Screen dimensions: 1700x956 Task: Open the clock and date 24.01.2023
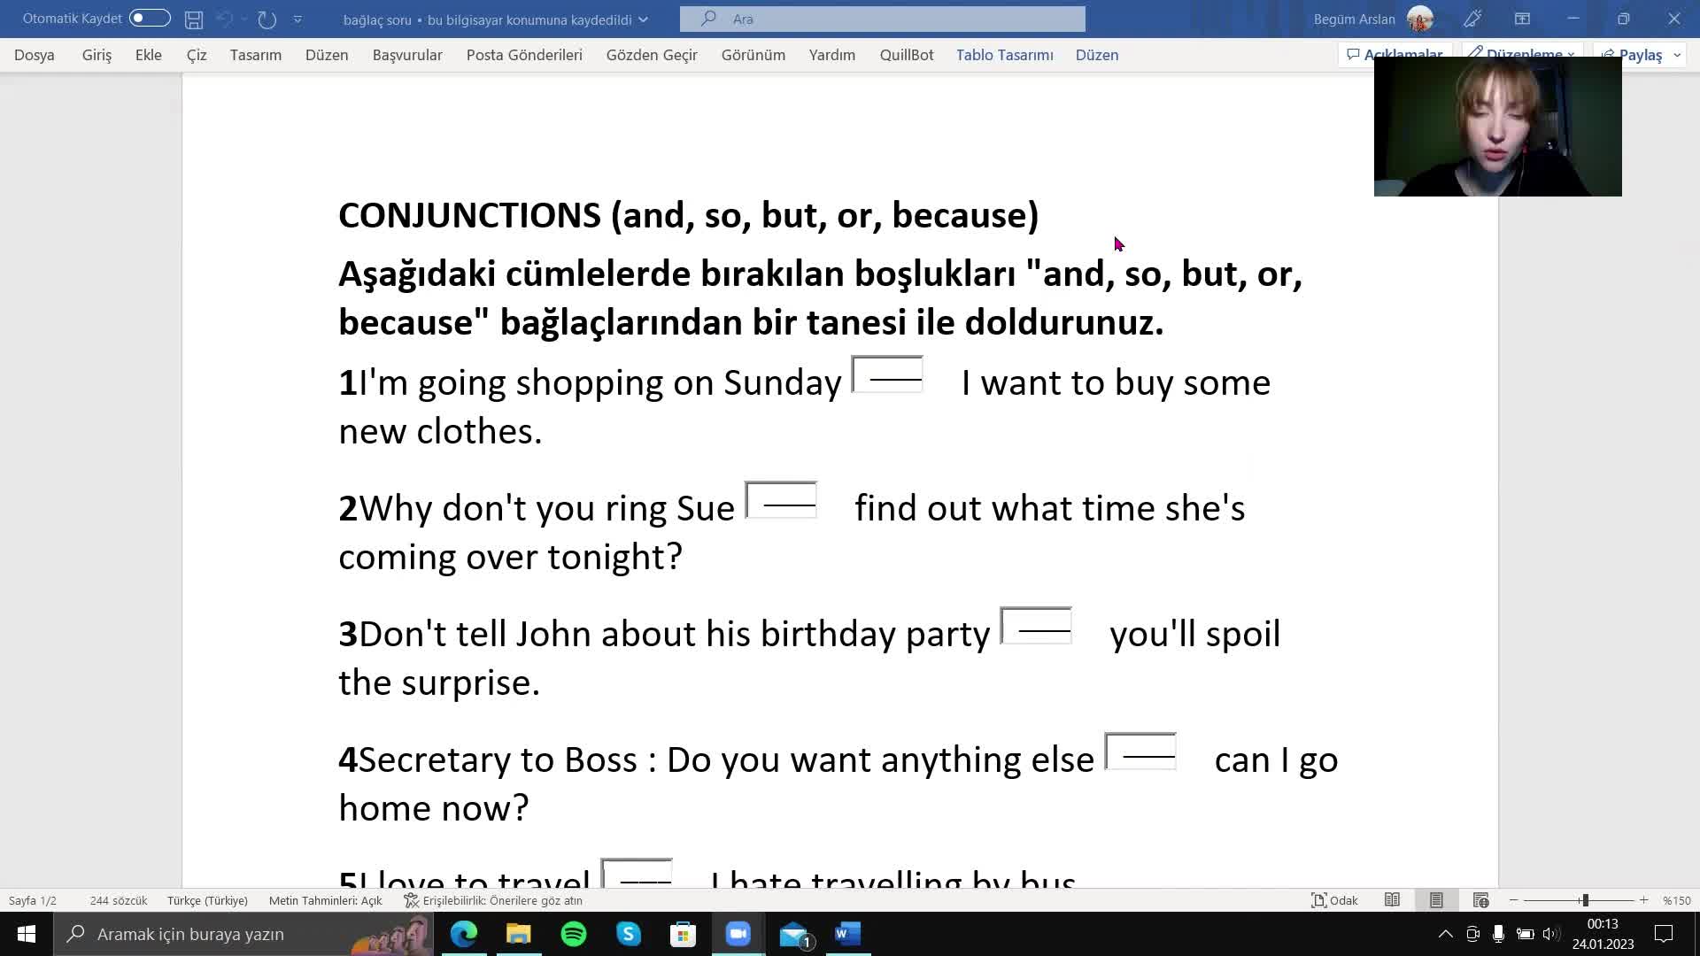coord(1603,934)
